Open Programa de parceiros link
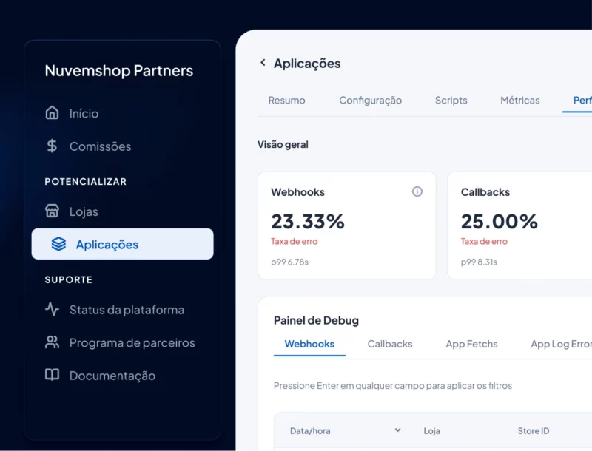The width and height of the screenshot is (592, 451). coord(132,343)
